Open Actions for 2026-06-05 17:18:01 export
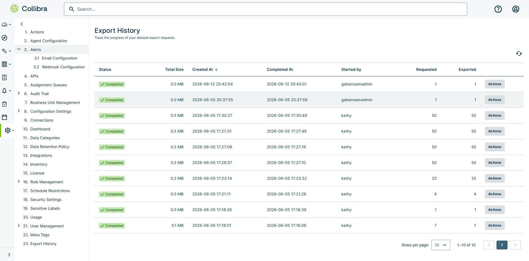The image size is (529, 261). pyautogui.click(x=495, y=225)
